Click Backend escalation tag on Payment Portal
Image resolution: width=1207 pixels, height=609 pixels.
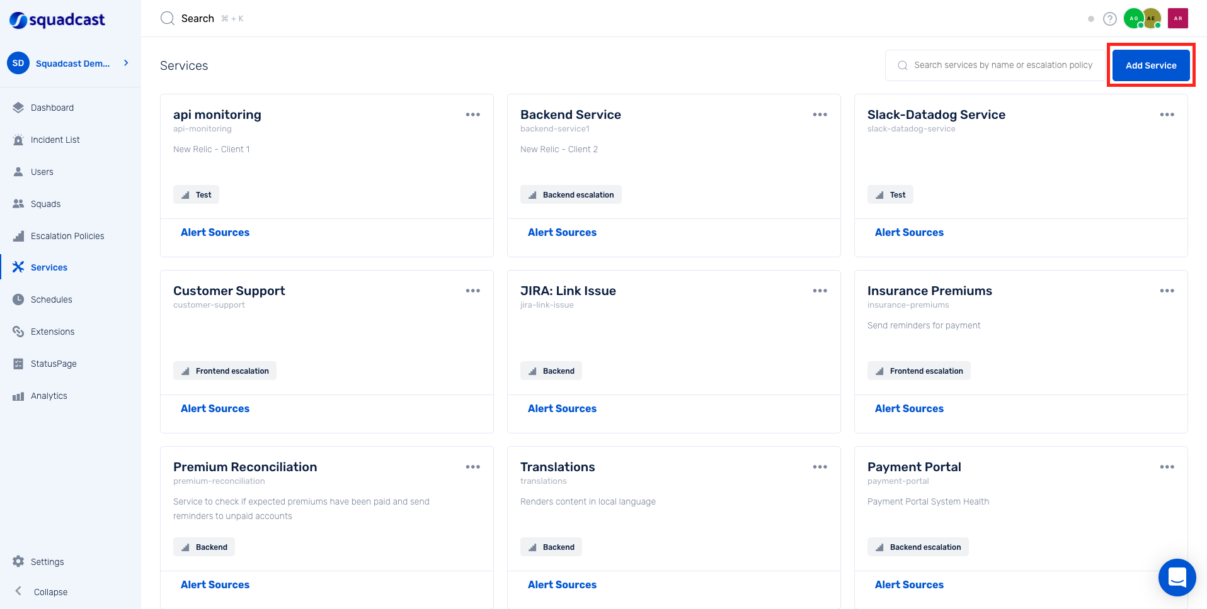pyautogui.click(x=918, y=547)
